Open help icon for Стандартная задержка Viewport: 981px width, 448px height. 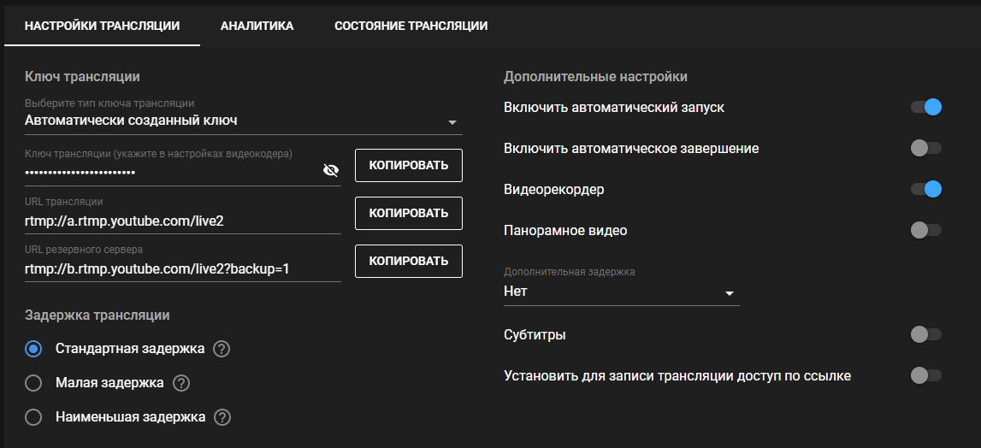click(x=222, y=349)
